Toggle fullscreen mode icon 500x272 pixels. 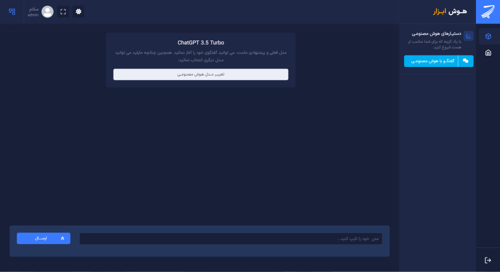pyautogui.click(x=63, y=12)
